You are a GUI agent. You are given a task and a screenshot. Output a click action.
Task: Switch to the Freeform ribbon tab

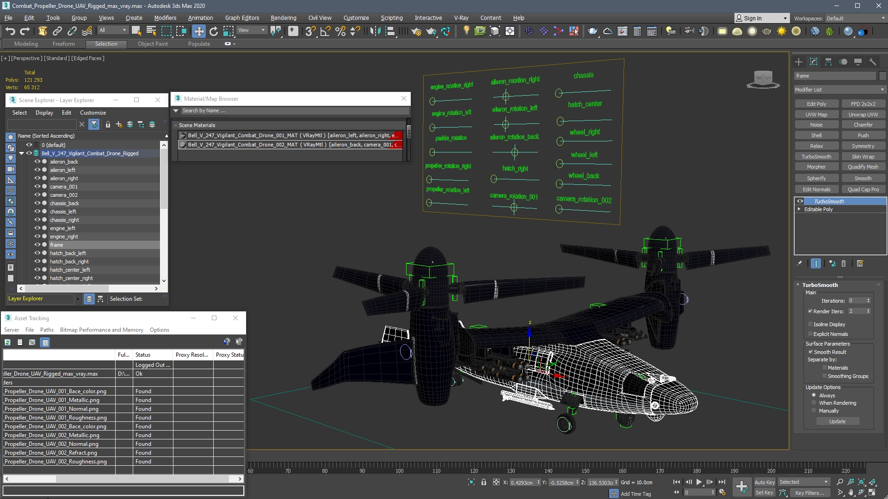click(x=63, y=44)
